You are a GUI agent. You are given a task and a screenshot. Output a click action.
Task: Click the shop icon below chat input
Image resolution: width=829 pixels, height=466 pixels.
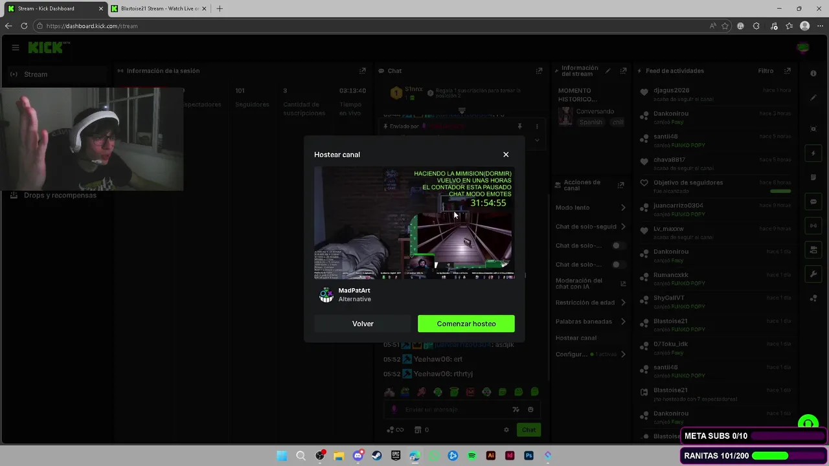[418, 430]
